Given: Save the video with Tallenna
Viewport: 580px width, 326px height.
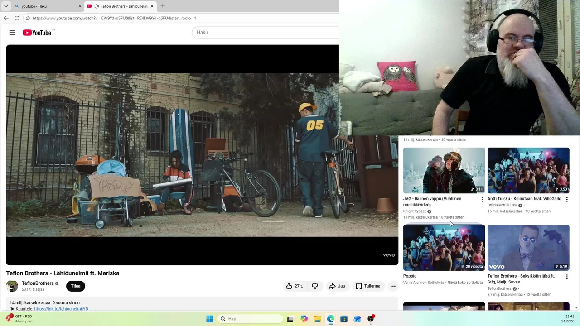Looking at the screenshot, I should point(368,286).
